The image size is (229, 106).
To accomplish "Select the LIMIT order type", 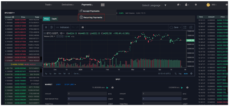I will point(58,84).
